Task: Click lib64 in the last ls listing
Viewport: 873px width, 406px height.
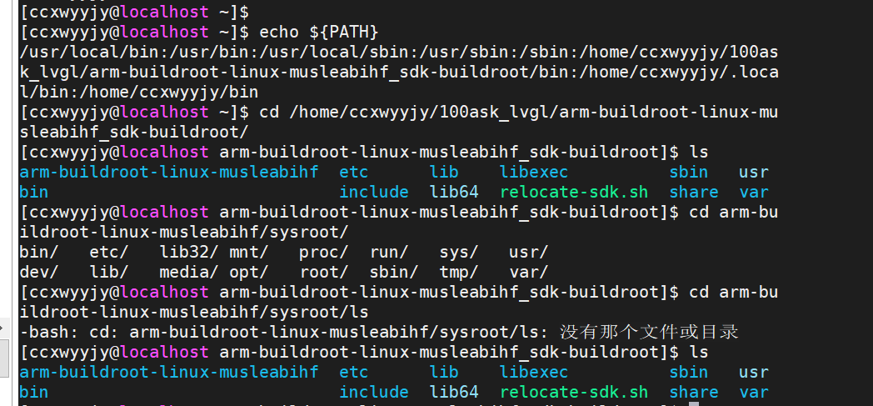Action: click(x=454, y=392)
